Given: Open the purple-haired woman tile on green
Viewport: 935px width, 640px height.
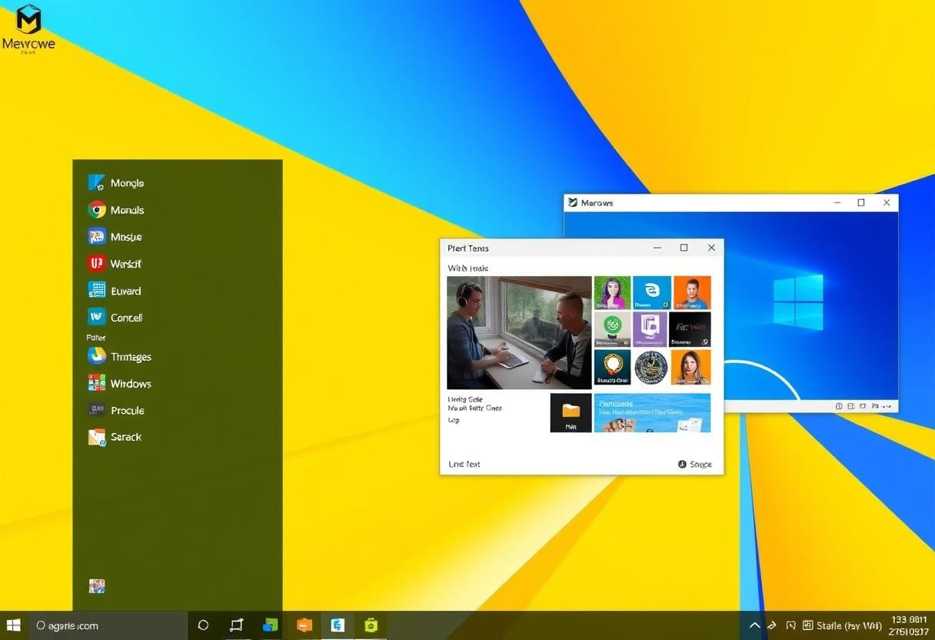Looking at the screenshot, I should click(612, 292).
